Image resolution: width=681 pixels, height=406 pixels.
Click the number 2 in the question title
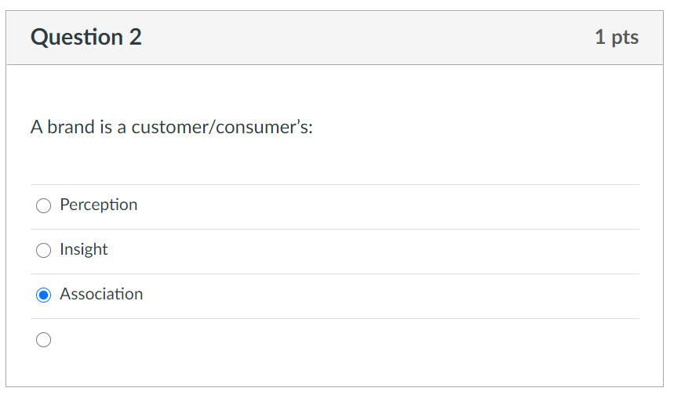136,38
